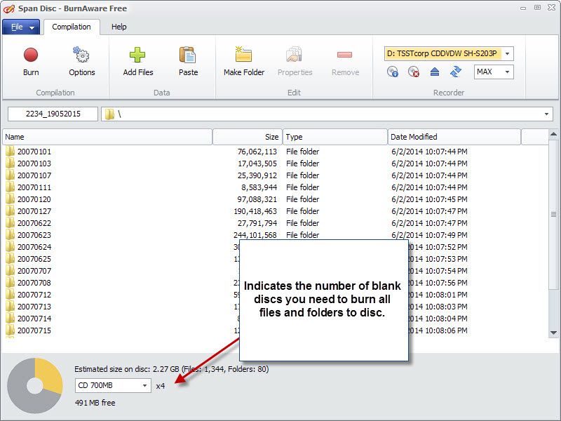561x421 pixels.
Task: Sort by Type column header
Action: point(335,137)
